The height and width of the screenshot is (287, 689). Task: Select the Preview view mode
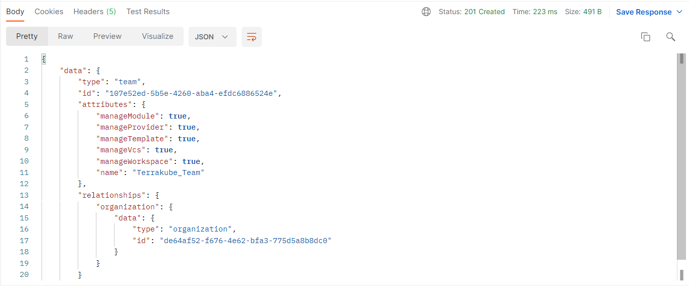pyautogui.click(x=107, y=36)
